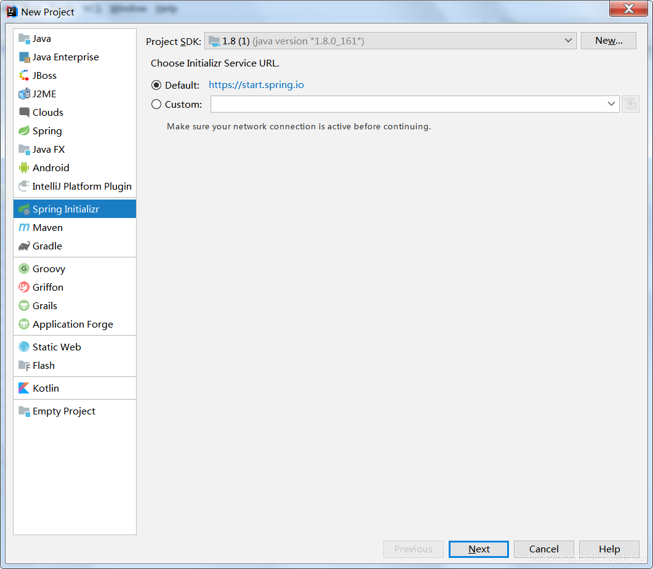Viewport: 653px width, 569px height.
Task: Close the New Project dialog
Action: coord(628,9)
